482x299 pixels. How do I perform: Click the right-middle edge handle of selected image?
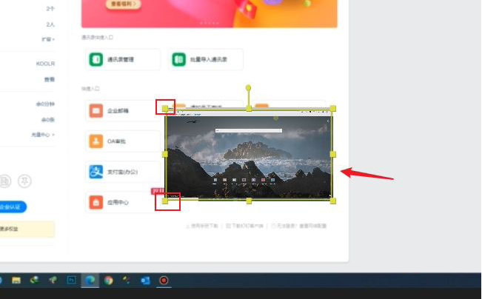(x=333, y=154)
